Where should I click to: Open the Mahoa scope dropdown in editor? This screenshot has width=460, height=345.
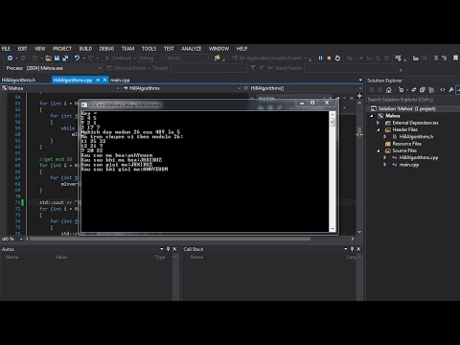click(x=118, y=88)
